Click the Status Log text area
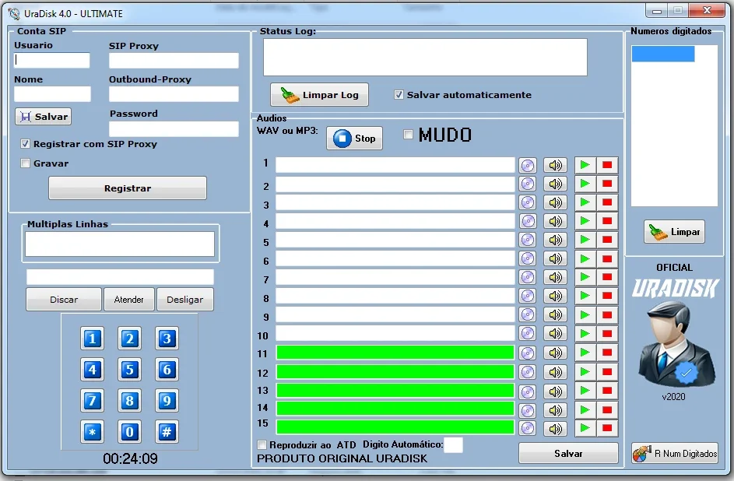Screen dimensions: 734x481 point(425,57)
